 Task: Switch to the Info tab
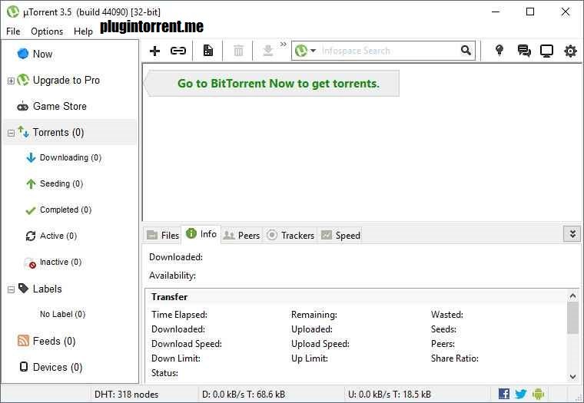tap(201, 234)
